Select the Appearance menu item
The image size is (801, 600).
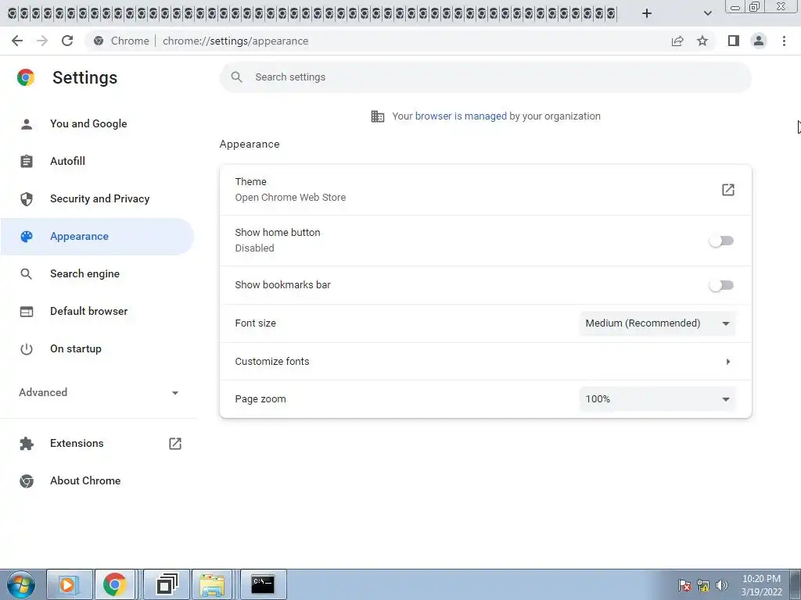[97, 237]
